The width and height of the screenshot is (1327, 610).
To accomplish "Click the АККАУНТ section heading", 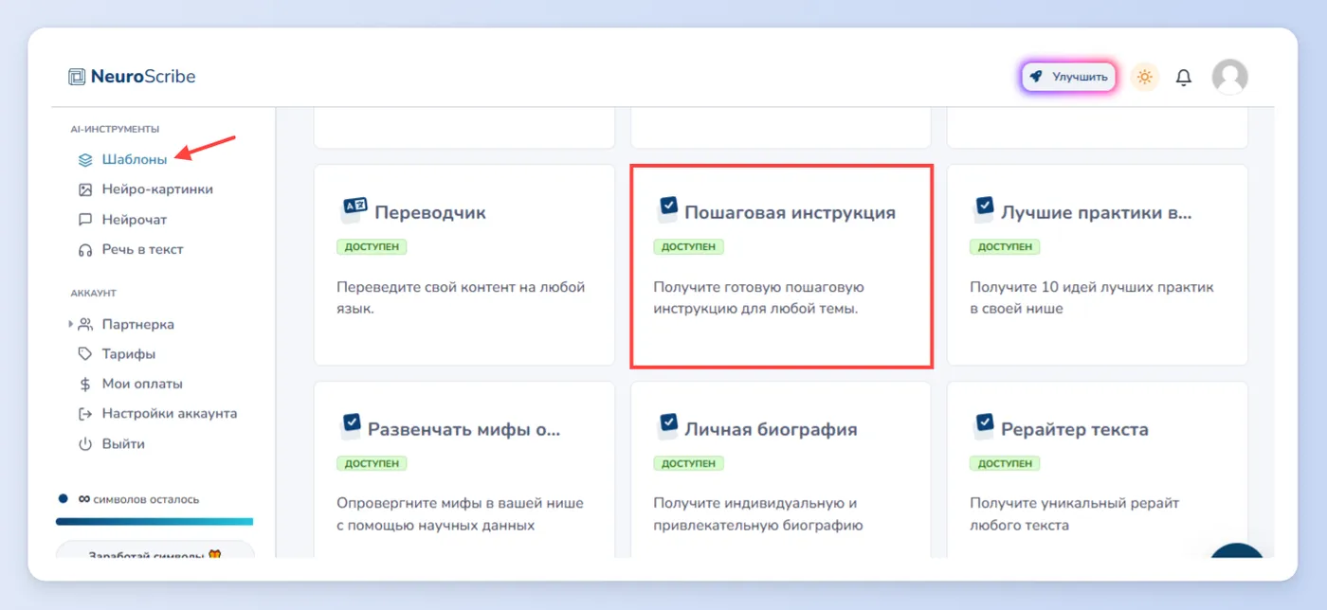I will click(x=93, y=294).
